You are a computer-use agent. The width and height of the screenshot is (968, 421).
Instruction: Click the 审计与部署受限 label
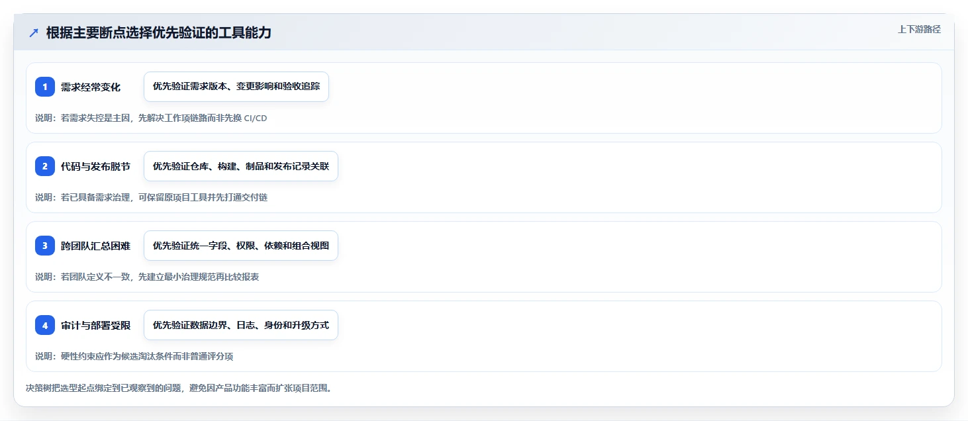click(95, 325)
